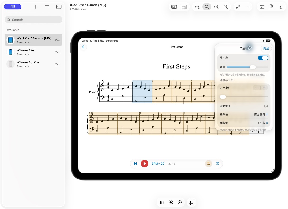Viewport: 288px width, 209px height.
Task: Select the iPhone 18 Pro simulator
Action: 34,64
